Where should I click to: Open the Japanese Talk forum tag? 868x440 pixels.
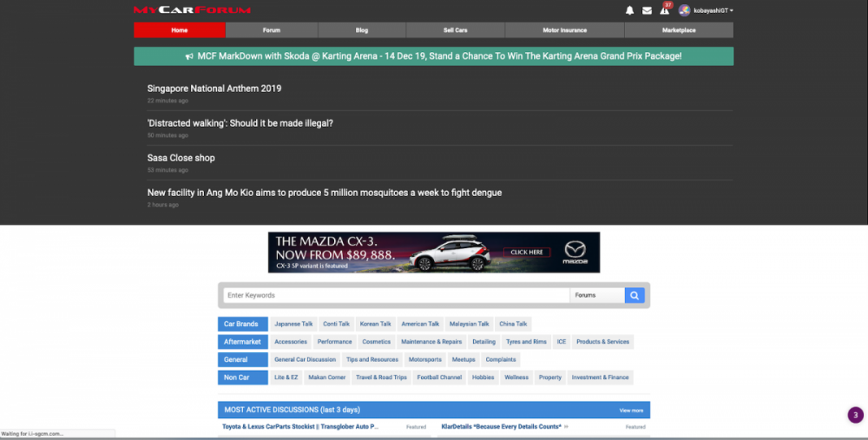tap(293, 324)
